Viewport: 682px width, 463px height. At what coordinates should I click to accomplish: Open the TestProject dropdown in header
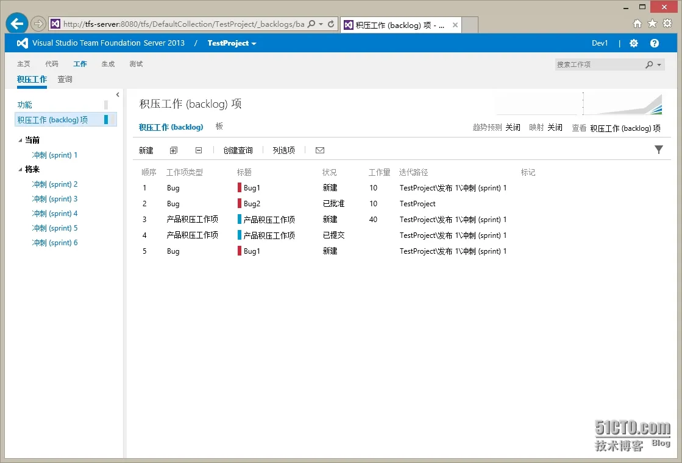[232, 43]
